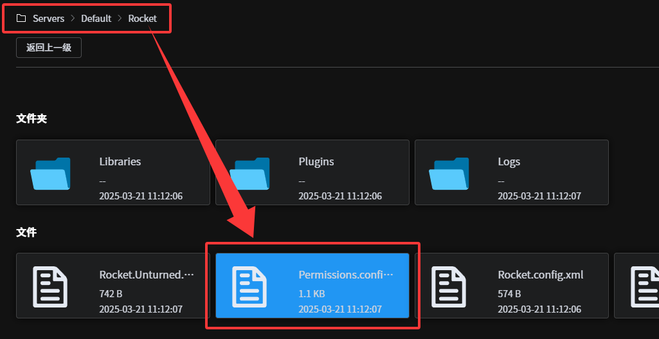Click the Rocket.Unturned file document icon
The height and width of the screenshot is (339, 659).
[50, 286]
